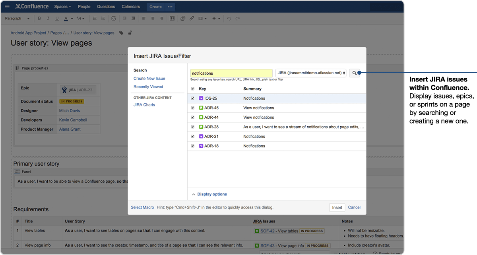Image resolution: width=477 pixels, height=255 pixels.
Task: Click the Insert button
Action: click(x=337, y=207)
